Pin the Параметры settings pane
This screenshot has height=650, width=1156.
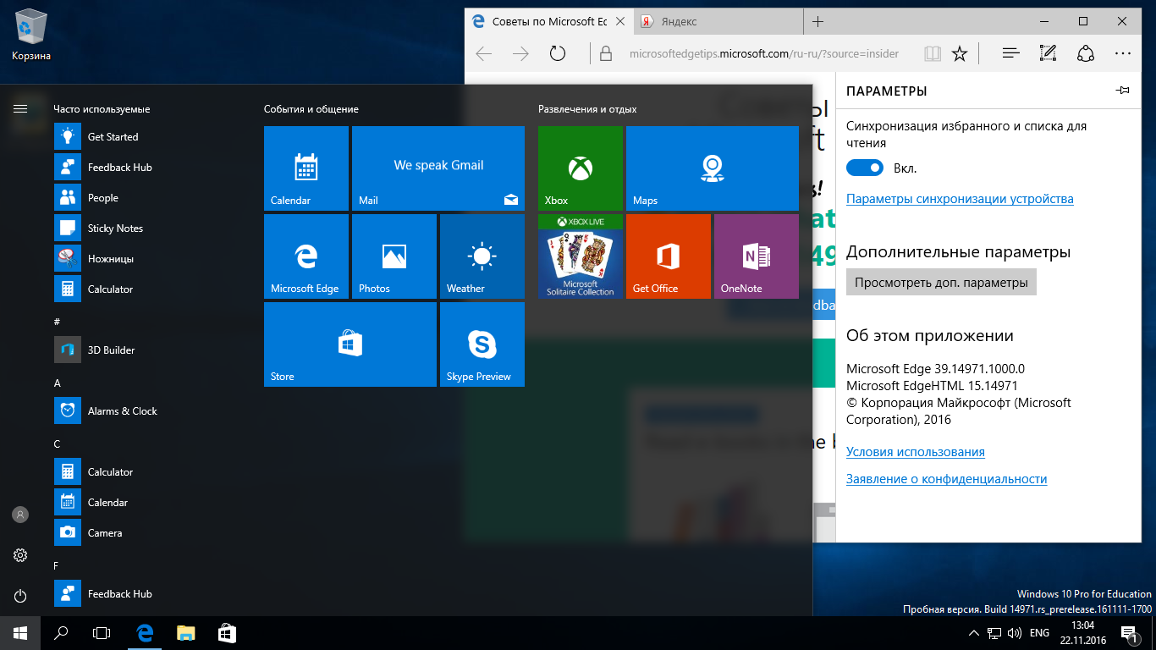coord(1123,91)
